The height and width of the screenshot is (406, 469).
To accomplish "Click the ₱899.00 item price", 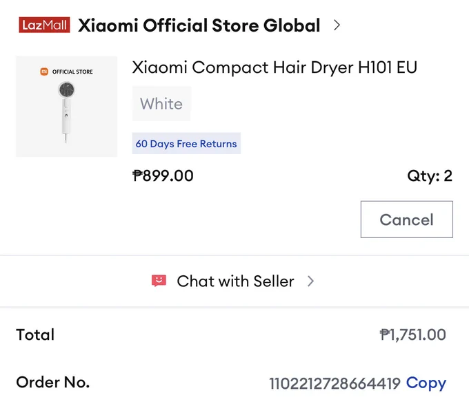I will (163, 175).
